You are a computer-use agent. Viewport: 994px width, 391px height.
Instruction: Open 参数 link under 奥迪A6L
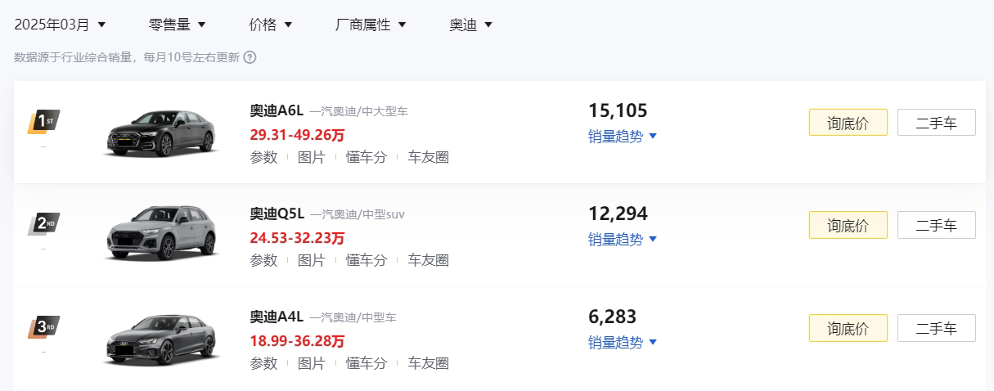[263, 157]
